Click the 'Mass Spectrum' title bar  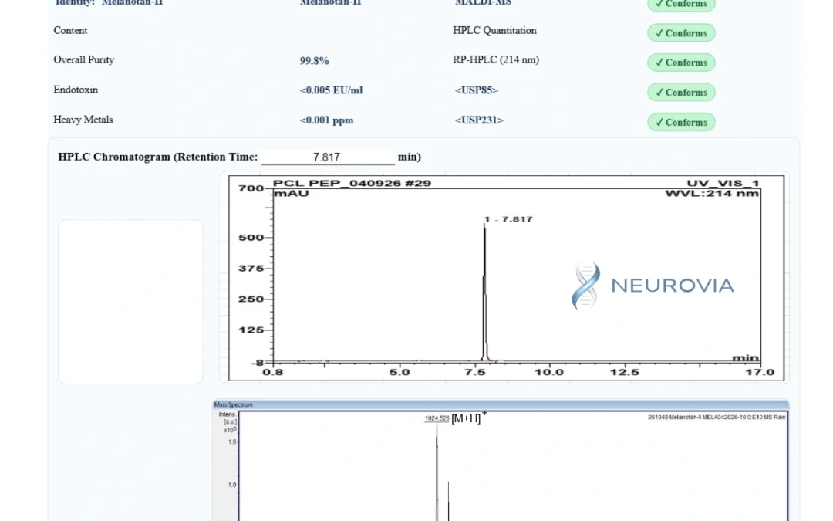501,404
